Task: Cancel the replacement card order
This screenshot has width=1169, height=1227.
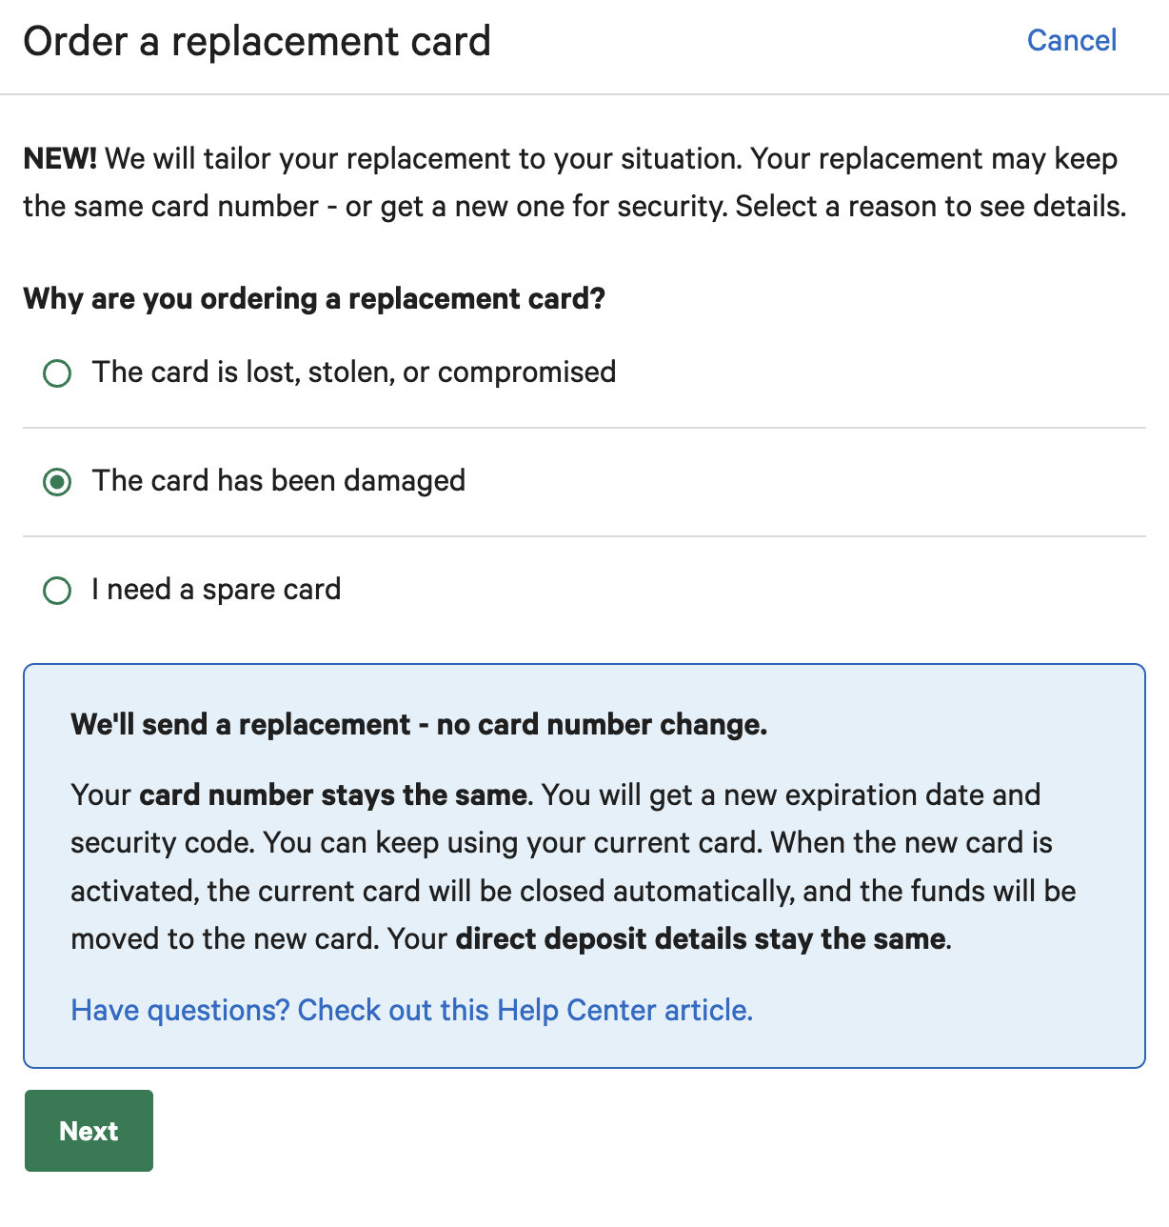Action: (x=1071, y=41)
